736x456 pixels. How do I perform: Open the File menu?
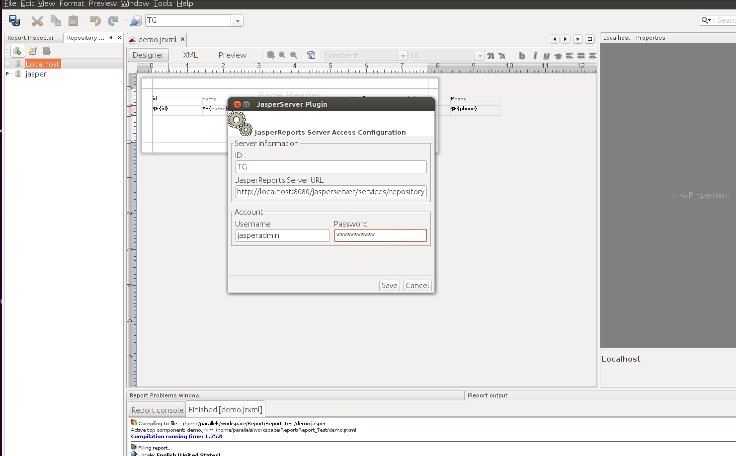pos(10,4)
